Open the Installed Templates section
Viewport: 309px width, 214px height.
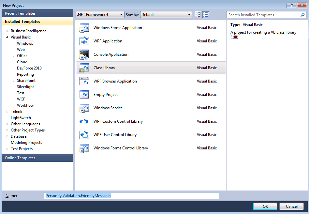37,21
